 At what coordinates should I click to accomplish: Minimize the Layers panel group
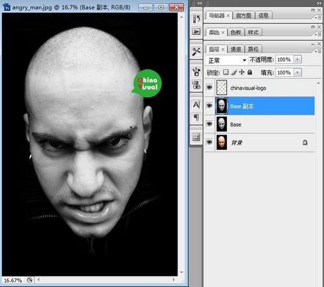313,44
